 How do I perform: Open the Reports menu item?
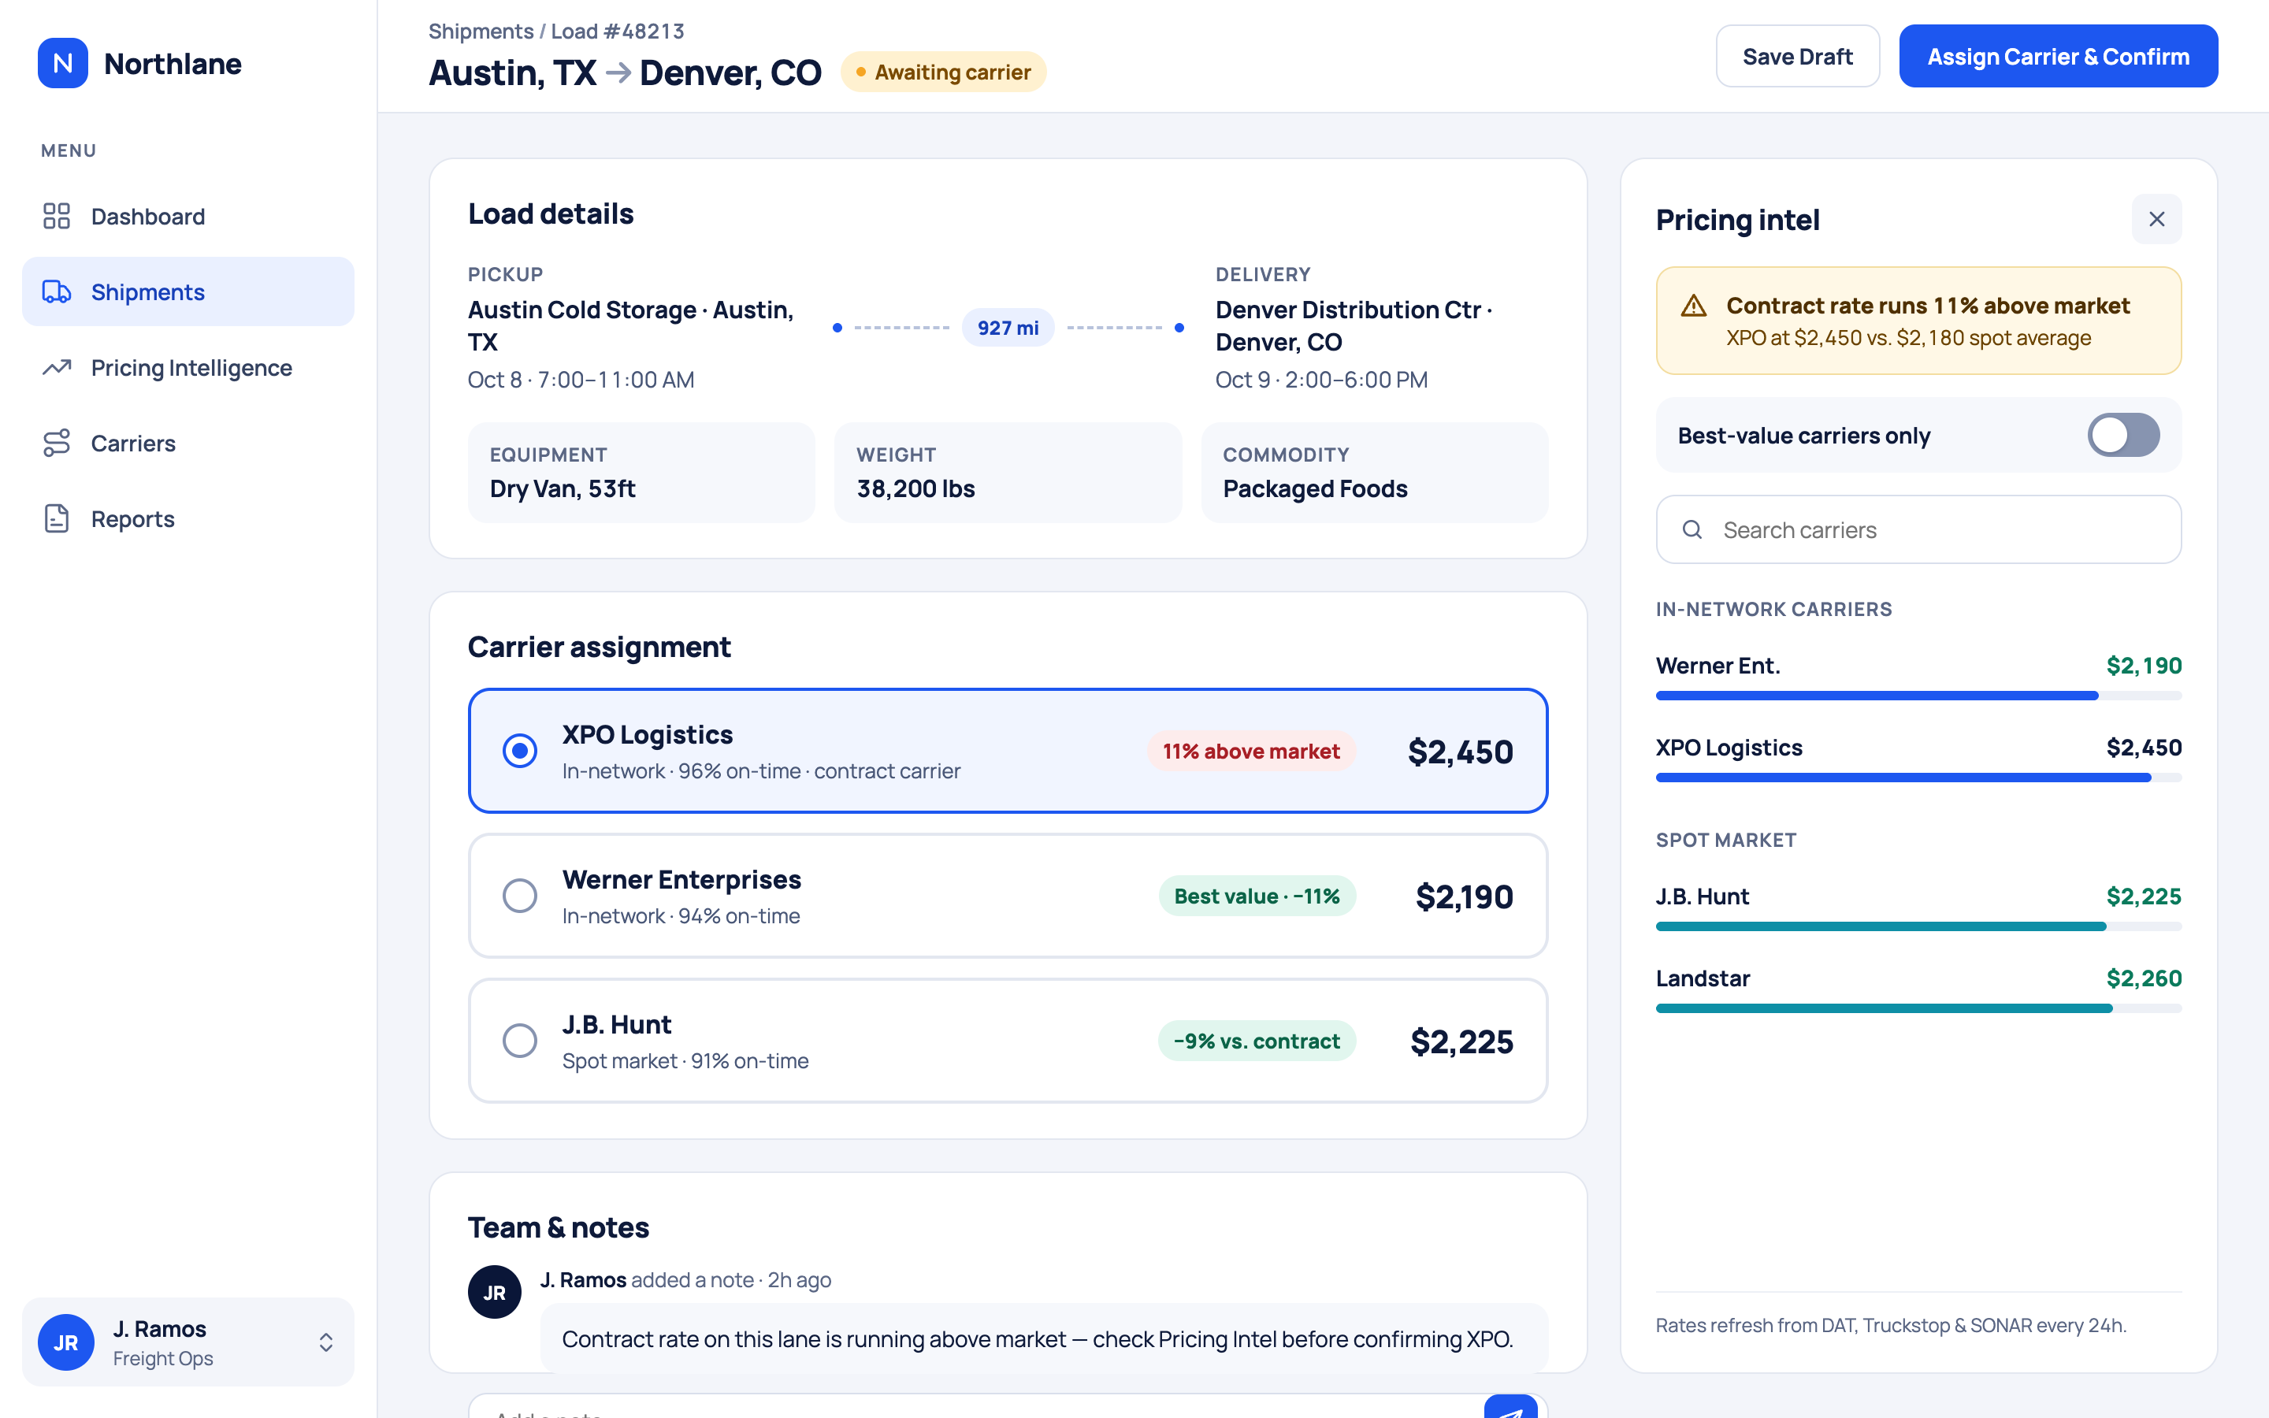pyautogui.click(x=188, y=518)
